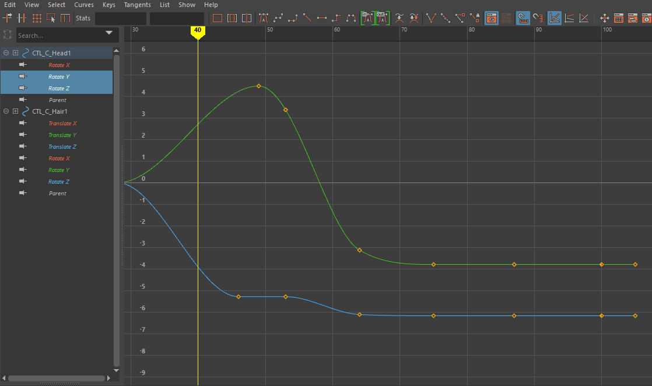Viewport: 652px width, 386px height.
Task: Toggle time snapping on keys
Action: [523, 18]
